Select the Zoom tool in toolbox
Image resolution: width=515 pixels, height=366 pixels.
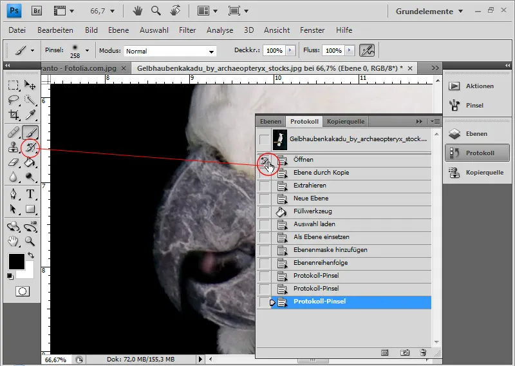pyautogui.click(x=30, y=242)
